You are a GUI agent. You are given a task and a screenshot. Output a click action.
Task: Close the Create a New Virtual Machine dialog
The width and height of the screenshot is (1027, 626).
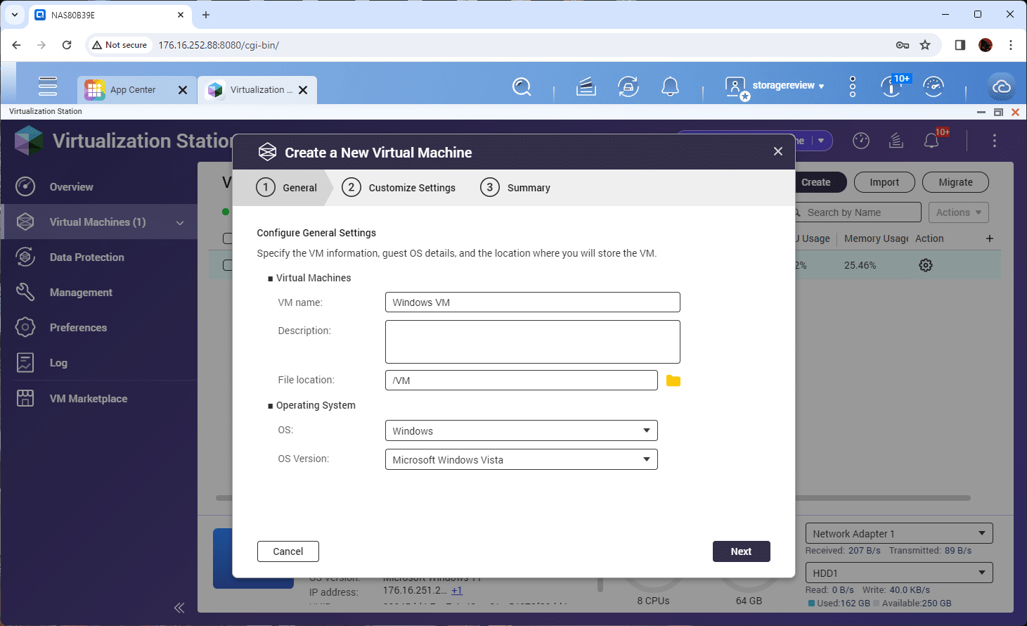(x=778, y=151)
